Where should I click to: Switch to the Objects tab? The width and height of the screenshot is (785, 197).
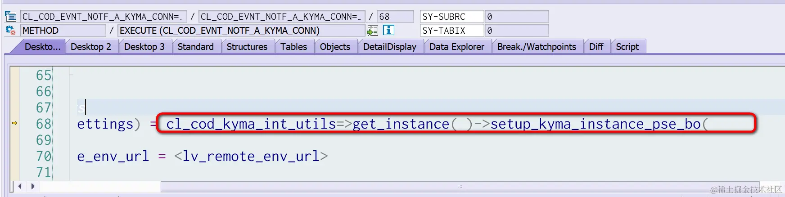point(335,47)
